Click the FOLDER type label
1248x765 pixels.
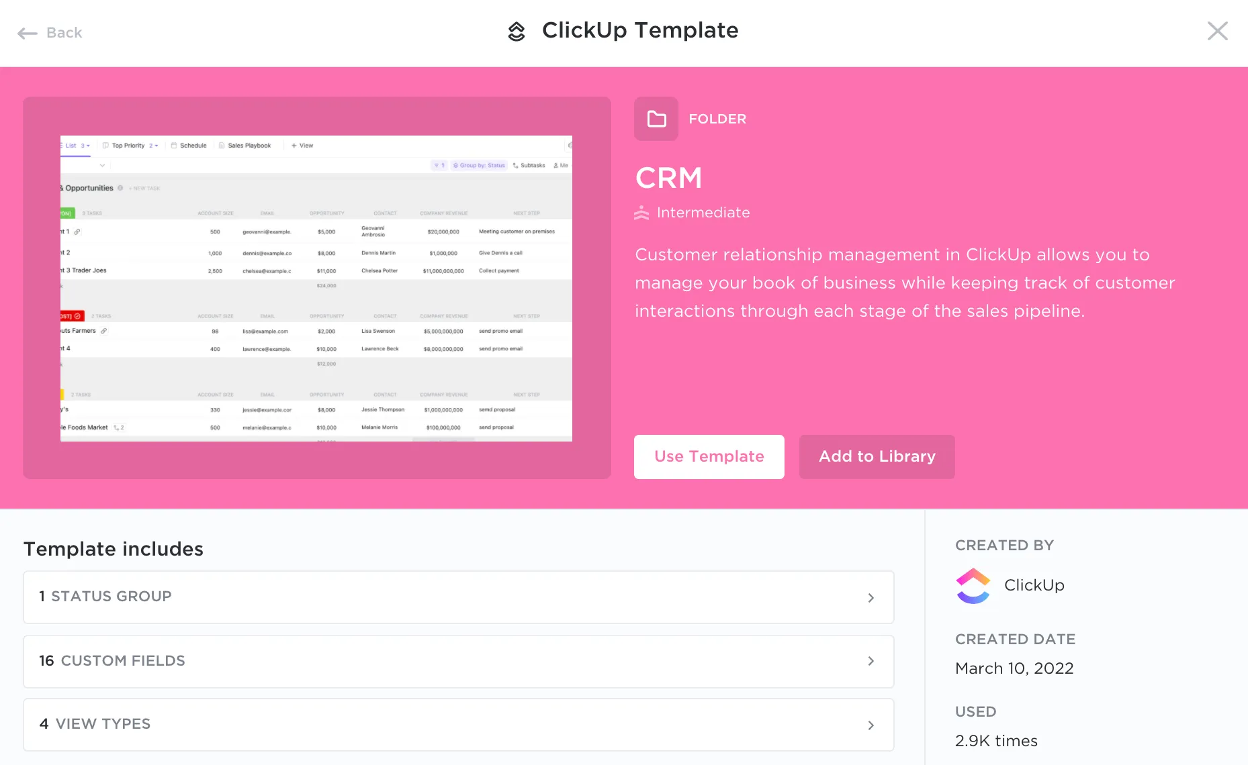717,119
